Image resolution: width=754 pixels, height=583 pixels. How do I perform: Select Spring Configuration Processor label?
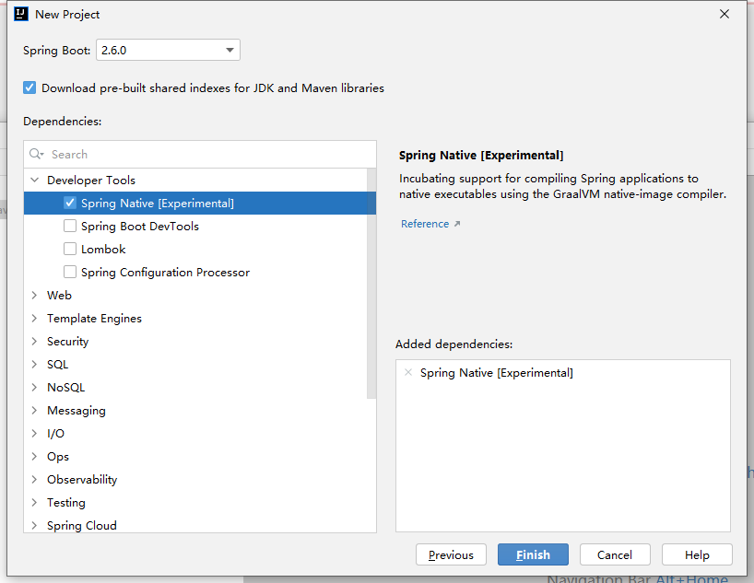point(165,272)
